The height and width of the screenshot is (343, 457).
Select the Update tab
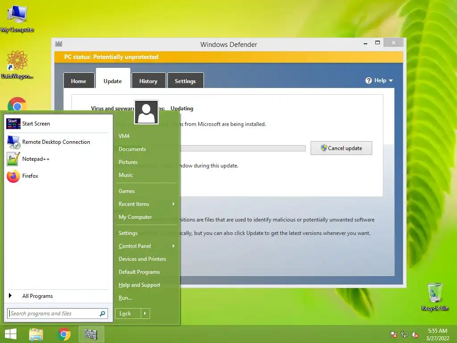click(x=113, y=81)
